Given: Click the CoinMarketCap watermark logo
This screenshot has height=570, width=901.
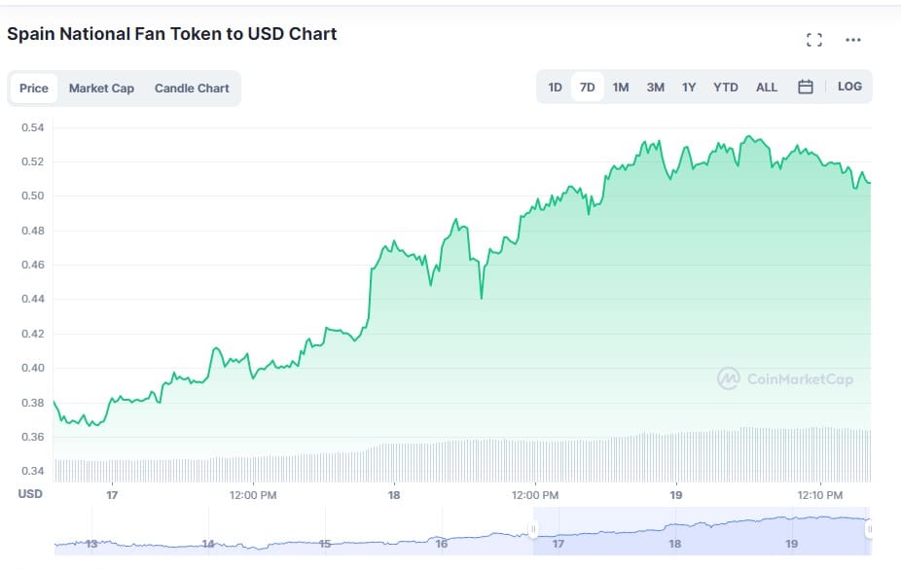Looking at the screenshot, I should coord(784,378).
